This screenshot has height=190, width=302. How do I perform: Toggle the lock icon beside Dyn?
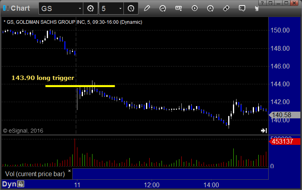tap(21, 184)
